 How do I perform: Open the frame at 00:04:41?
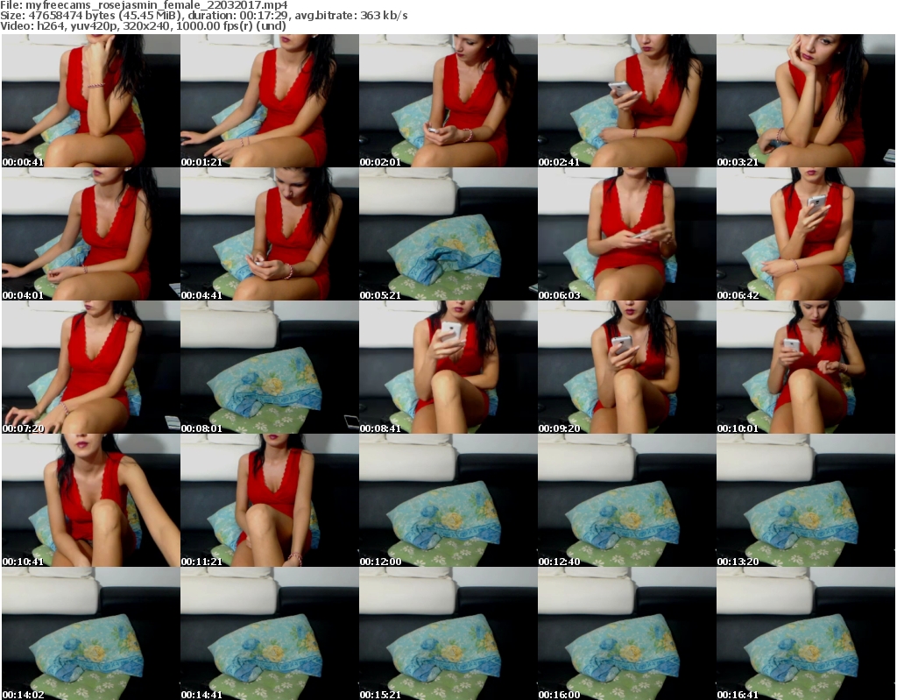pyautogui.click(x=270, y=234)
